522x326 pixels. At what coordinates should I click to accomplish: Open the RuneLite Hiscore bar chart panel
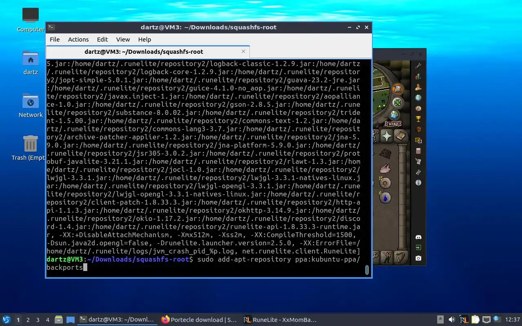[x=418, y=76]
